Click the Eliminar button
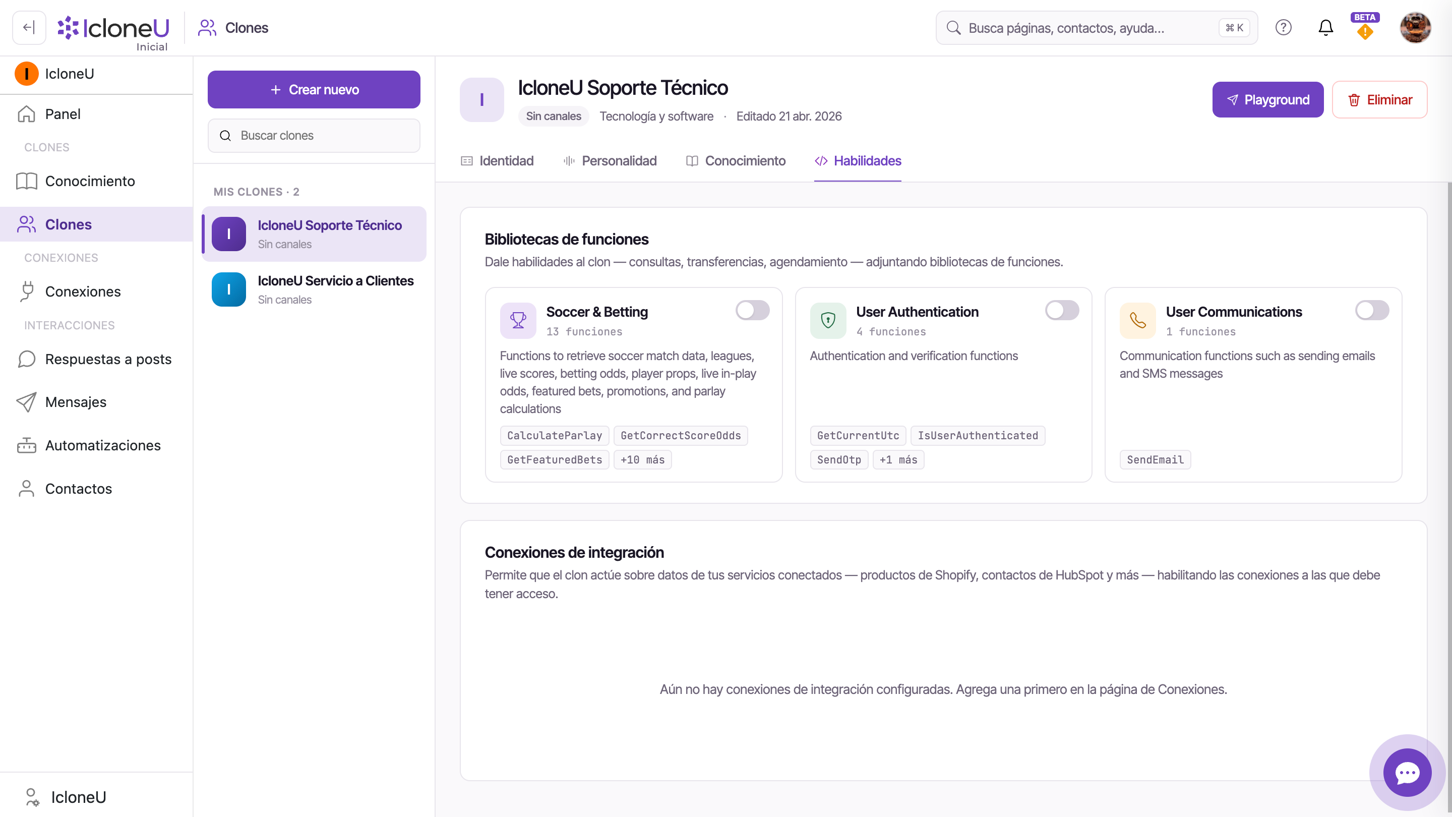Screen dimensions: 1452x817 coord(1379,100)
